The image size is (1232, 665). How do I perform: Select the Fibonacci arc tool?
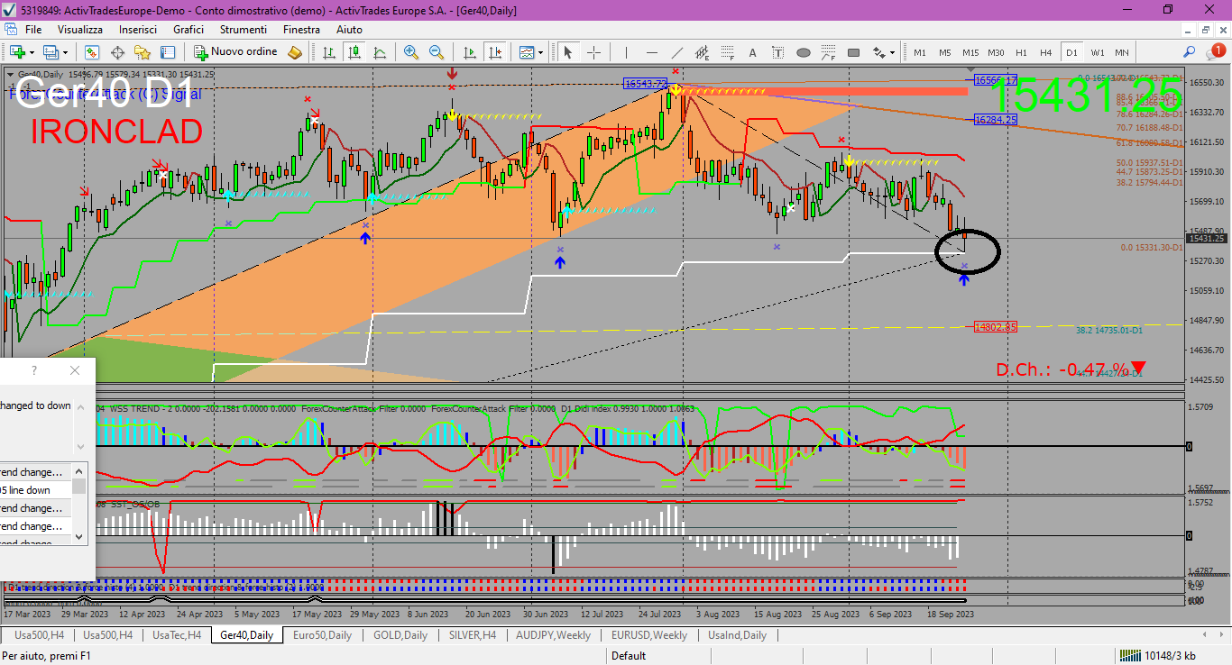[829, 52]
